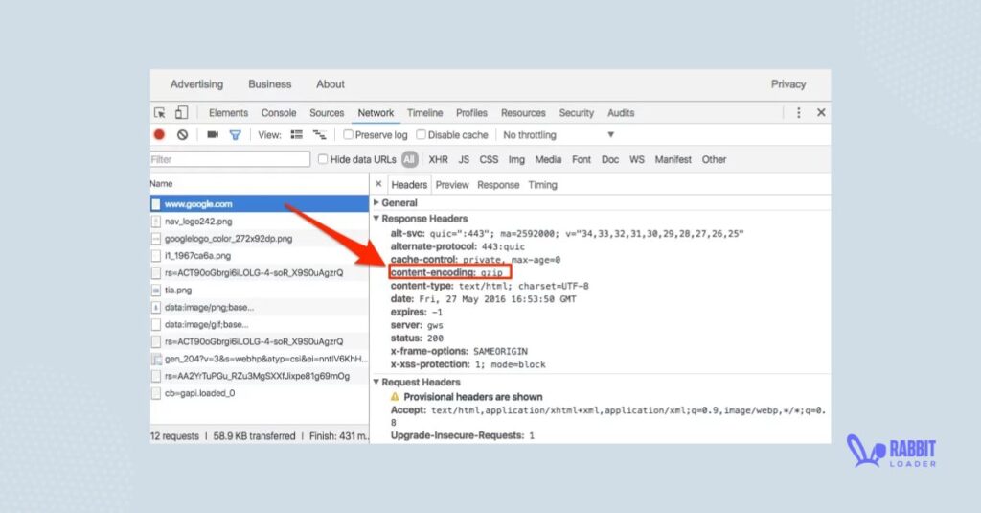Filter requests by JS
The height and width of the screenshot is (513, 981).
click(464, 160)
